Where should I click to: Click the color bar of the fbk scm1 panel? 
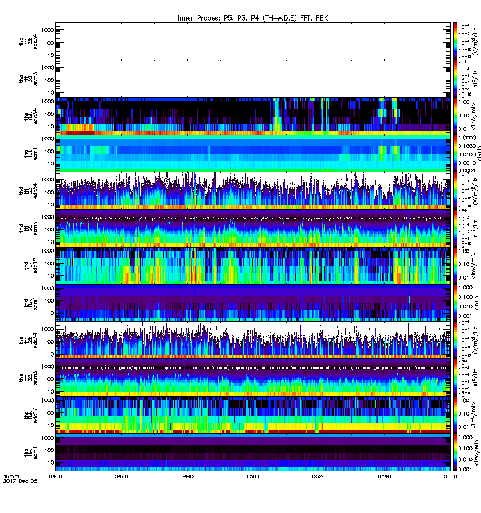click(455, 453)
